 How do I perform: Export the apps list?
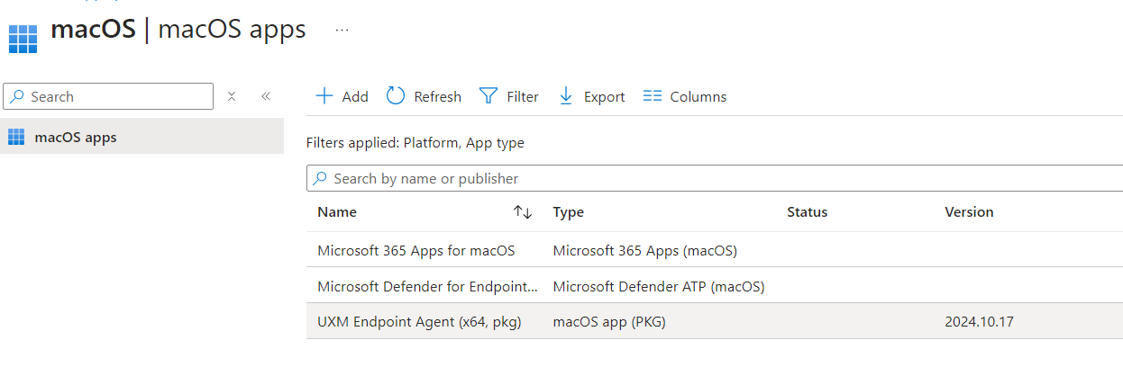point(591,96)
